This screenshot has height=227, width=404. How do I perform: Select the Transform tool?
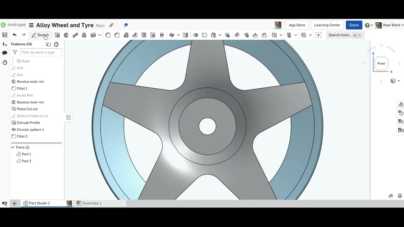click(x=213, y=35)
